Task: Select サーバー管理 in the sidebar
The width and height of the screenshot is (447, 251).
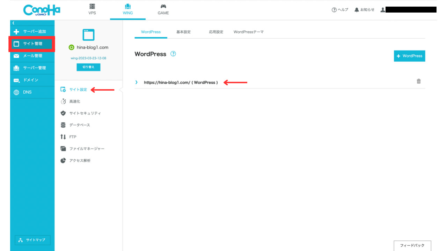Action: [32, 68]
